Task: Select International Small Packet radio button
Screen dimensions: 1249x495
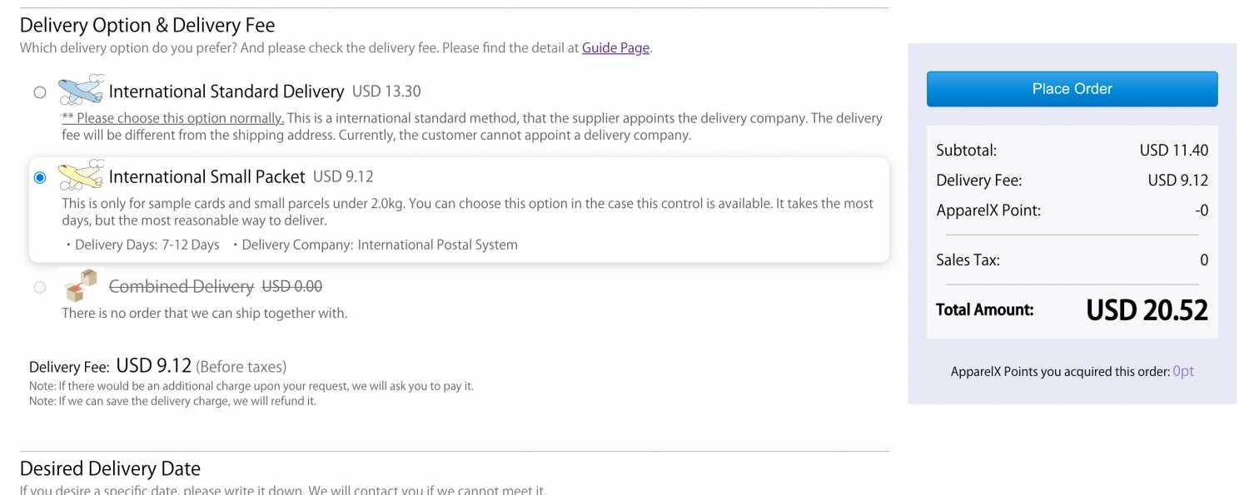Action: click(x=40, y=178)
